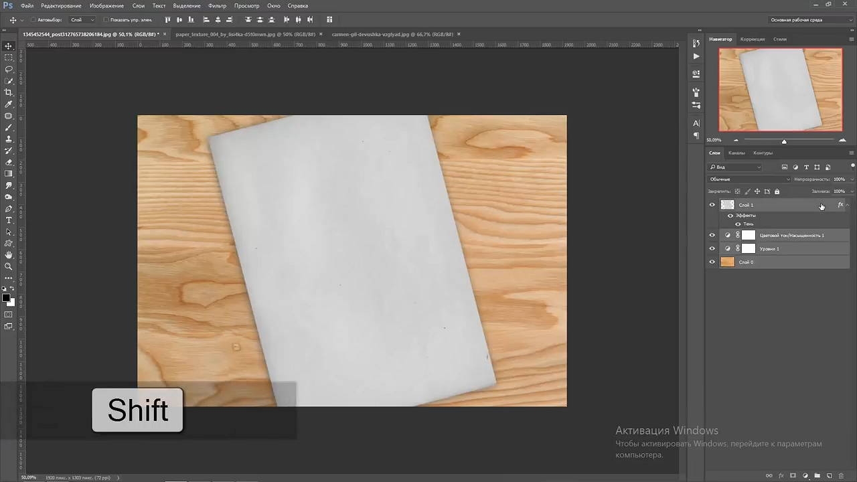Click the History panel icon

pos(696,44)
